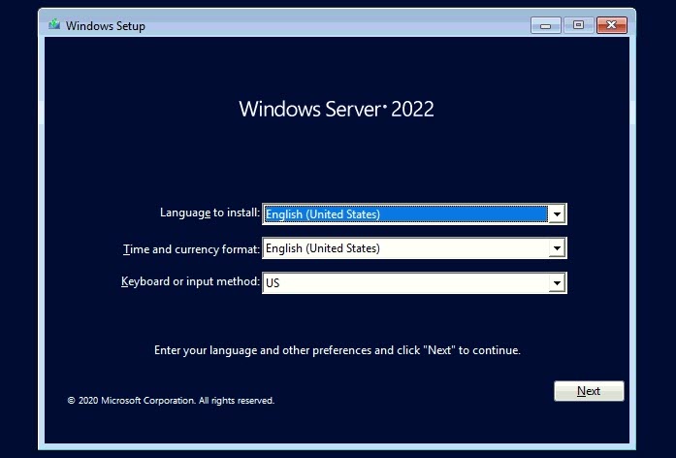Minimize the Windows Setup window
This screenshot has height=458, width=676.
[546, 25]
